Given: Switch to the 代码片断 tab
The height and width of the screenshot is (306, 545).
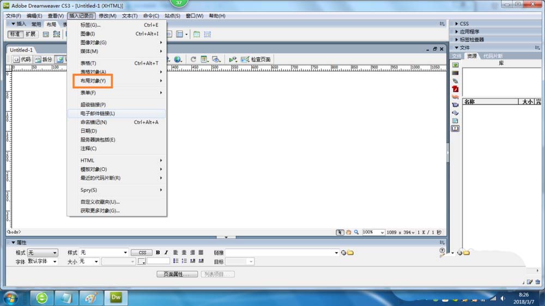Looking at the screenshot, I should pyautogui.click(x=493, y=56).
